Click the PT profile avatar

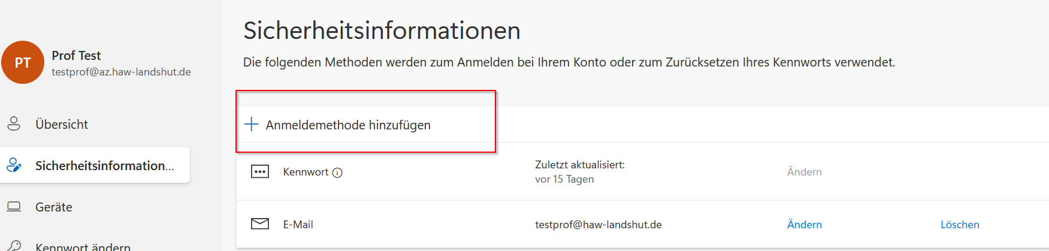(x=23, y=62)
